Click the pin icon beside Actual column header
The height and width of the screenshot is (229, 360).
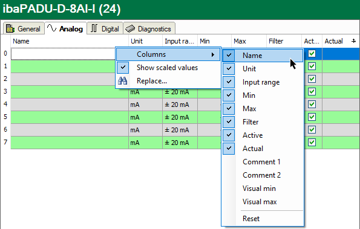[x=353, y=41]
